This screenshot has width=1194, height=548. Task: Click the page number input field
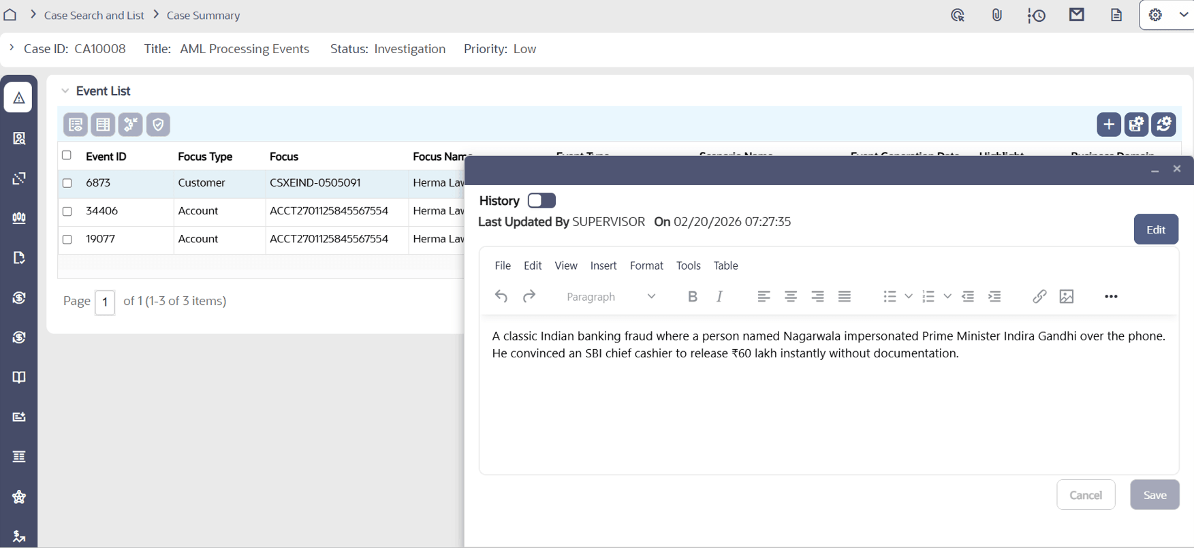click(105, 302)
